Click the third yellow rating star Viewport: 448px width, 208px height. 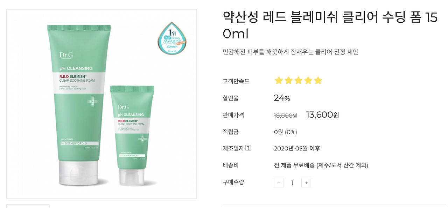(298, 81)
